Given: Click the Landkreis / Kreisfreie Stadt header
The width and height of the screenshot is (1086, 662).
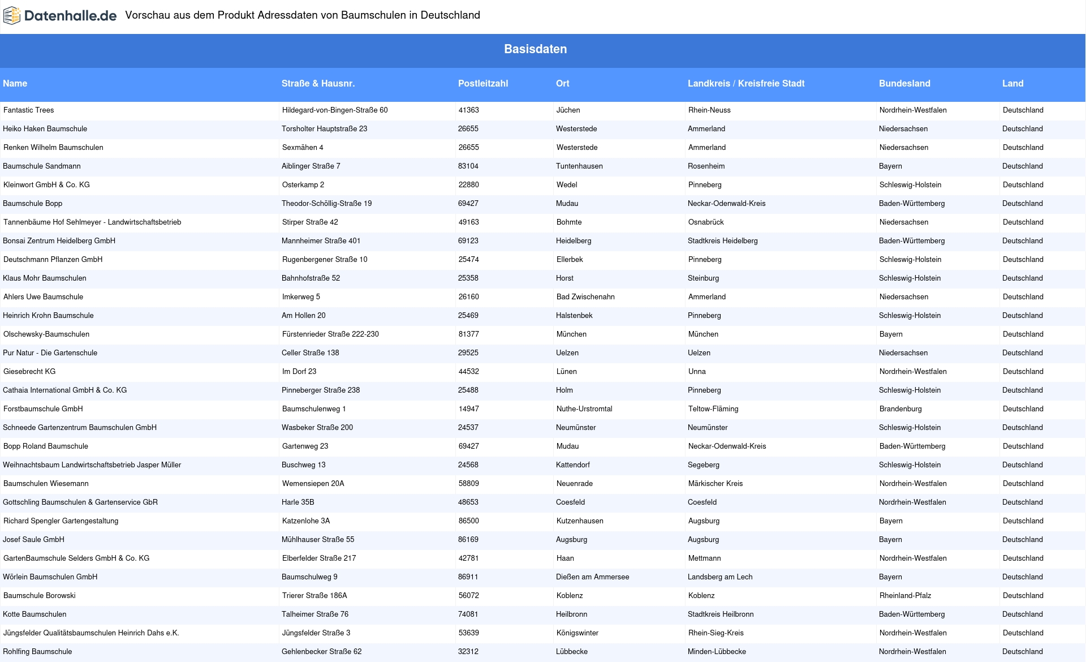Looking at the screenshot, I should coord(746,84).
